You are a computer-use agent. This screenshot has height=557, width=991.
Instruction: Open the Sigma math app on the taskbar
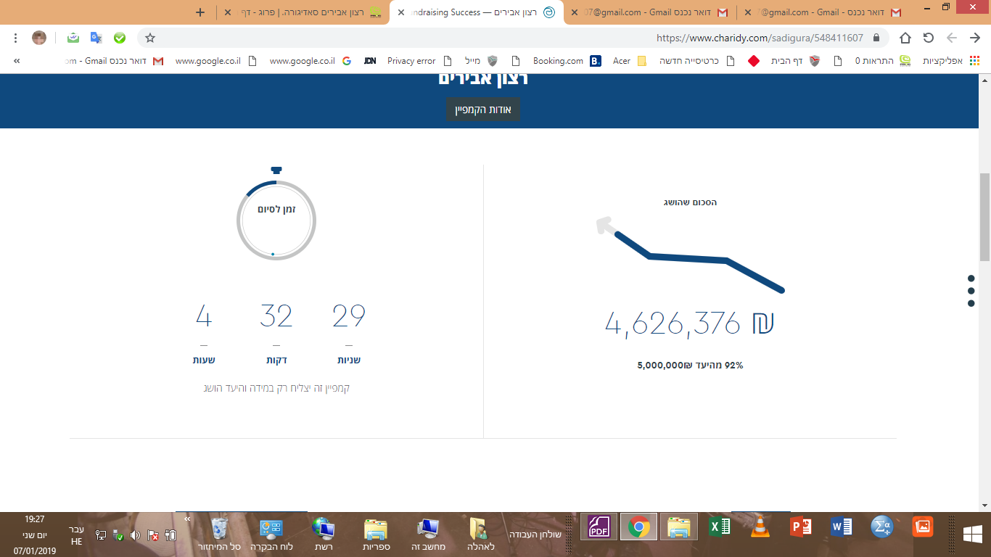point(882,527)
